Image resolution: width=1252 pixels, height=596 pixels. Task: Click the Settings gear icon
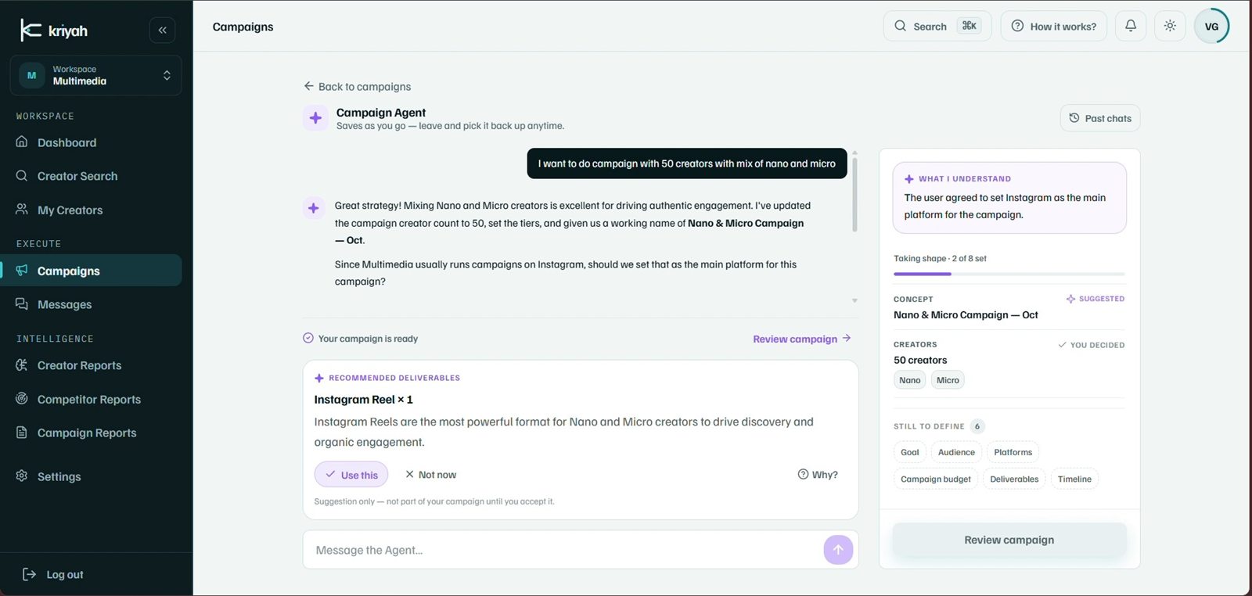pos(22,476)
